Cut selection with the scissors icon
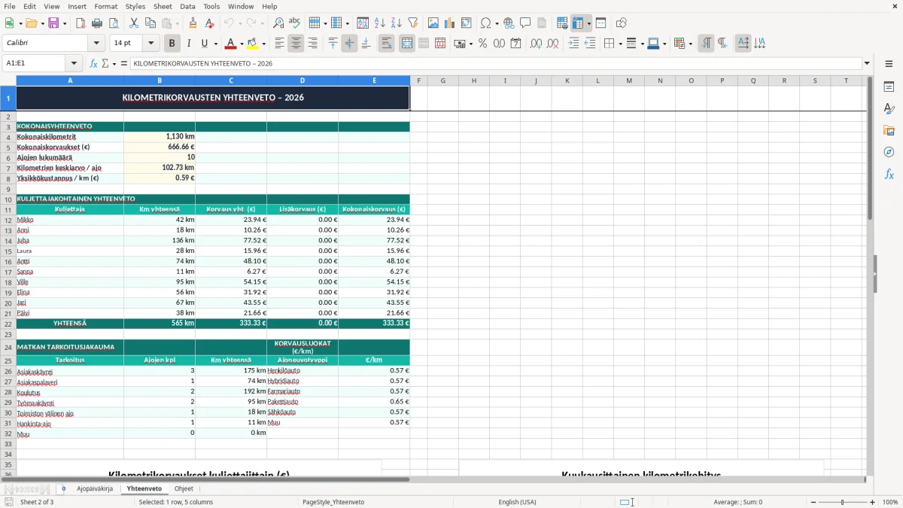The height and width of the screenshot is (508, 903). [x=134, y=23]
